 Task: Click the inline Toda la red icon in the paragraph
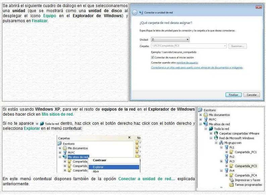click(42, 124)
